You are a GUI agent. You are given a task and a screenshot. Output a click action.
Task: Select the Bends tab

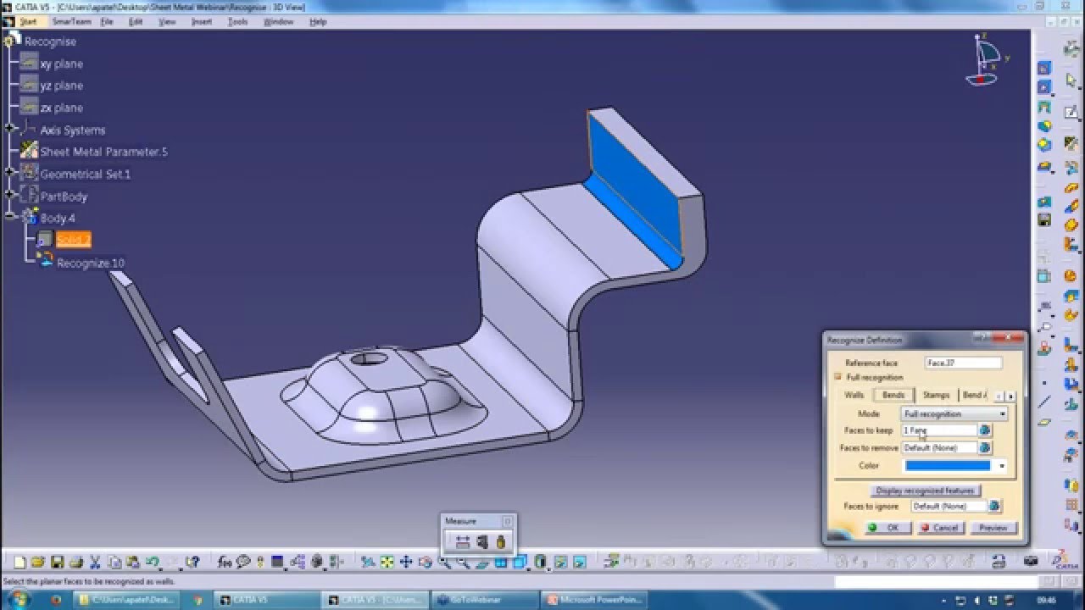(x=893, y=395)
